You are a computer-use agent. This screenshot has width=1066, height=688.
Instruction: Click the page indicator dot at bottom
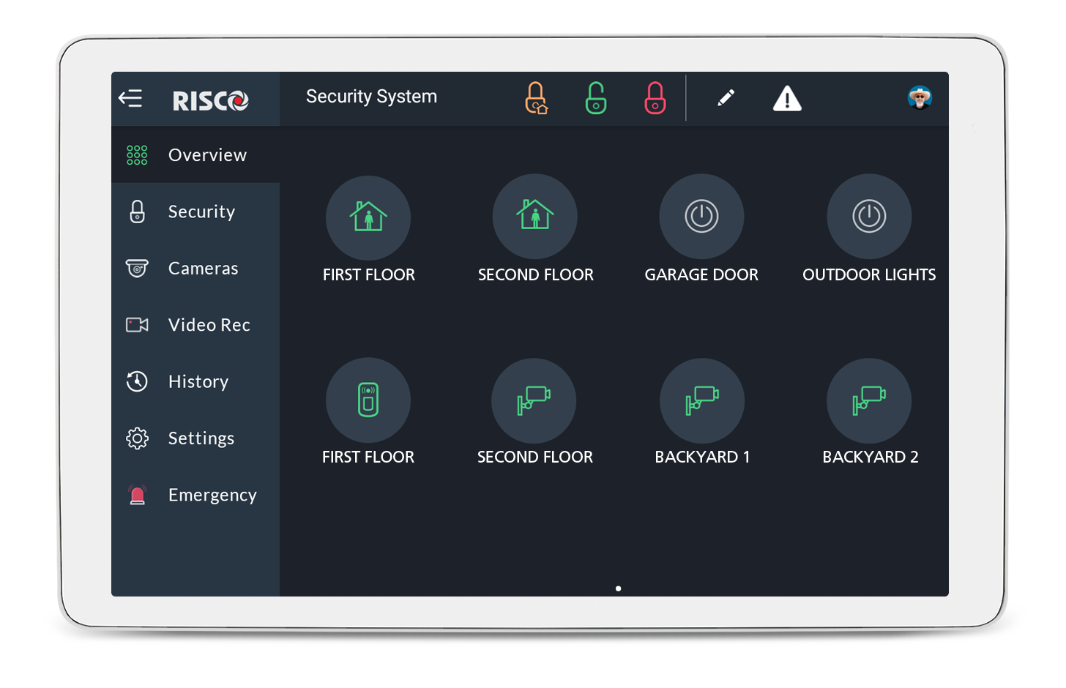[x=619, y=588]
